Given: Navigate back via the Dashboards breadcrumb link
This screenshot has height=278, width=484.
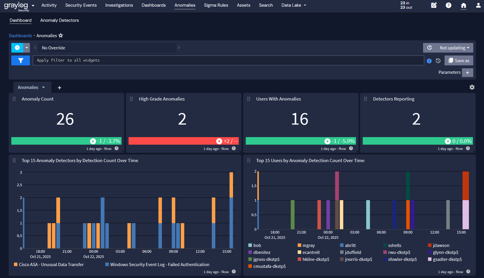Looking at the screenshot, I should pos(20,35).
